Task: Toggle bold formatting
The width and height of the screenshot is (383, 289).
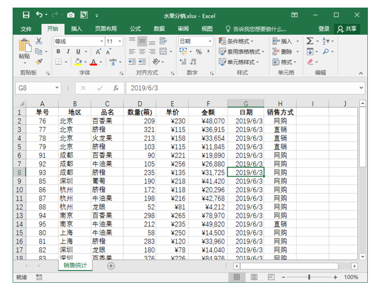Action: coord(58,51)
